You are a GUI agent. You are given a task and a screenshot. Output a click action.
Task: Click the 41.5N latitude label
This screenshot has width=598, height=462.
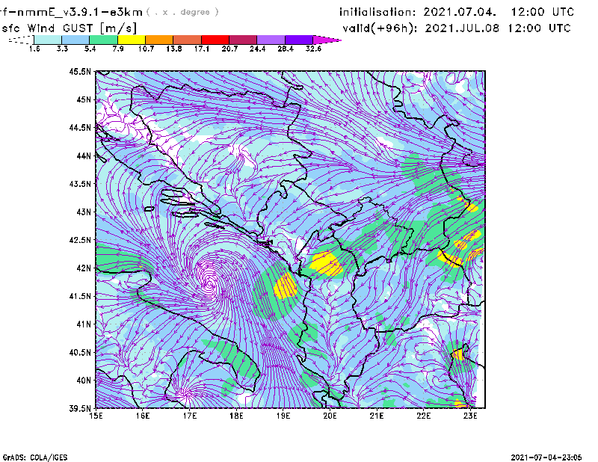[80, 296]
